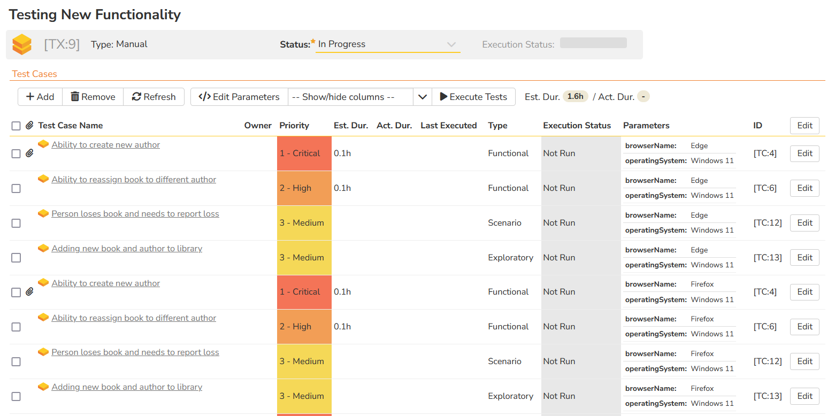Screen dimensions: 835x416
Task: Click the grey Execution Status bar at top
Action: pyautogui.click(x=593, y=43)
